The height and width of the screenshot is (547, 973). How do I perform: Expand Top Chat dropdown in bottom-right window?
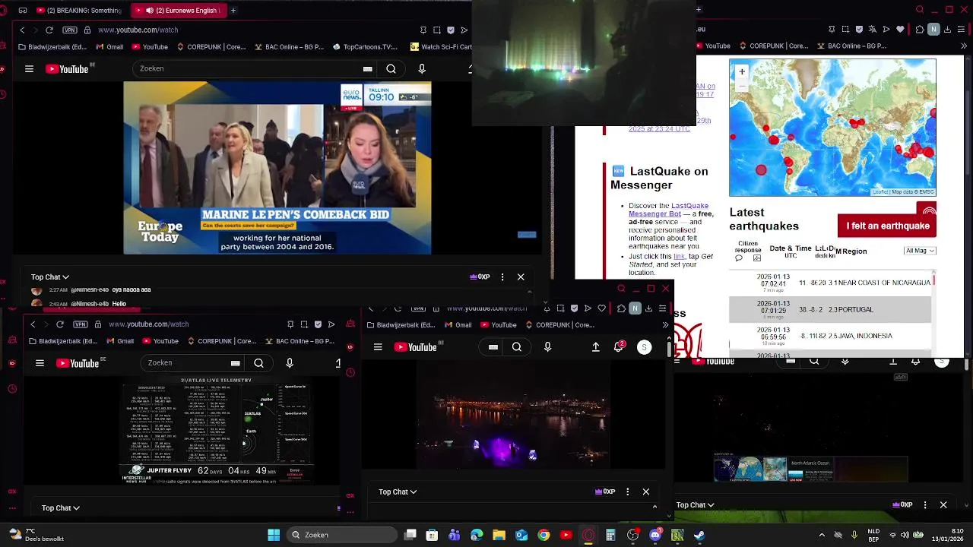696,504
